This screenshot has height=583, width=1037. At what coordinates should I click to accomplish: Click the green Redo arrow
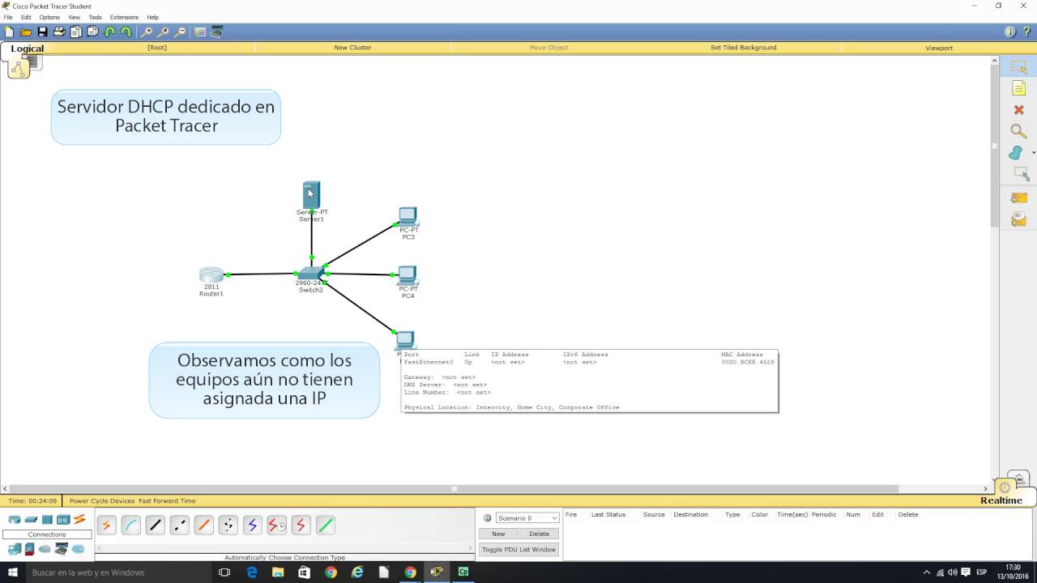click(x=126, y=32)
